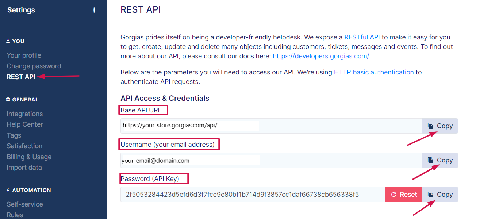Go to Satisfaction settings
480x219 pixels.
pyautogui.click(x=24, y=146)
